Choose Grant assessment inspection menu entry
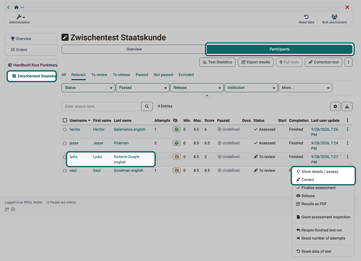Viewport: 361px width, 261px height. pyautogui.click(x=323, y=217)
